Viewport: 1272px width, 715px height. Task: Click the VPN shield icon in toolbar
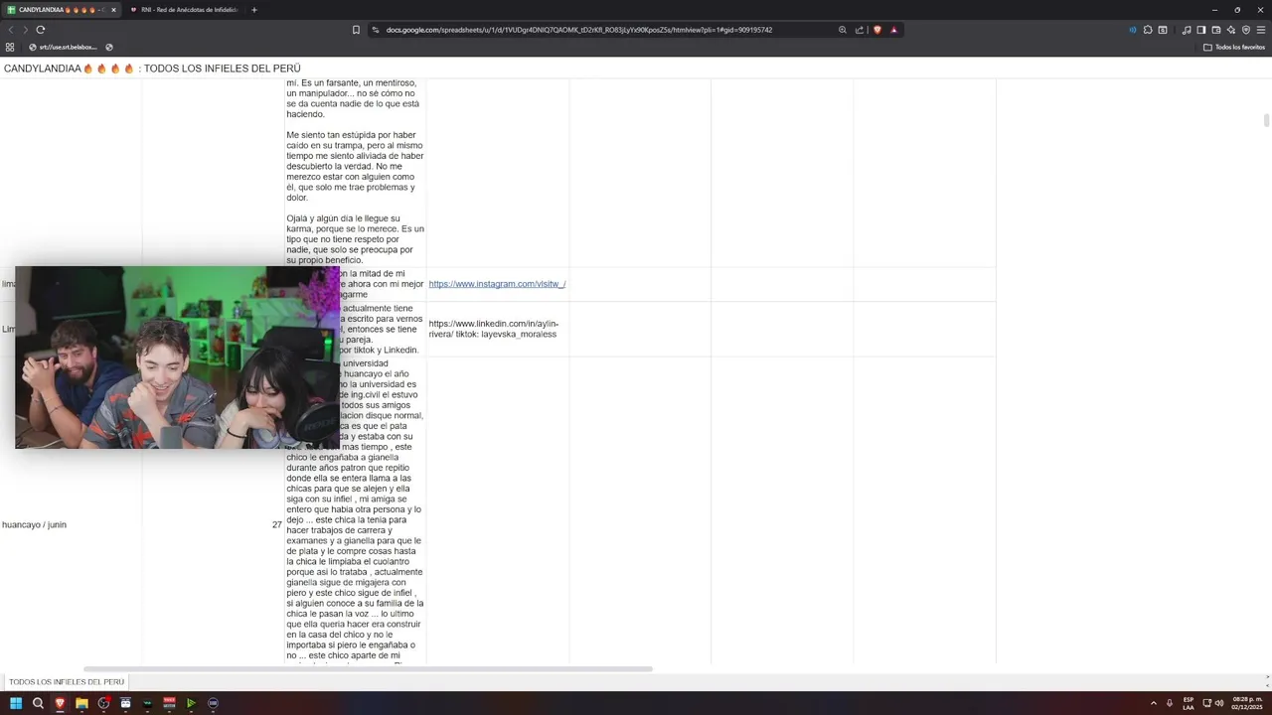tap(1246, 30)
